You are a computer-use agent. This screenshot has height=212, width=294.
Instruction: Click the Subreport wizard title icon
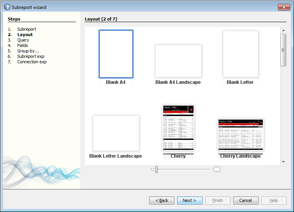7,7
